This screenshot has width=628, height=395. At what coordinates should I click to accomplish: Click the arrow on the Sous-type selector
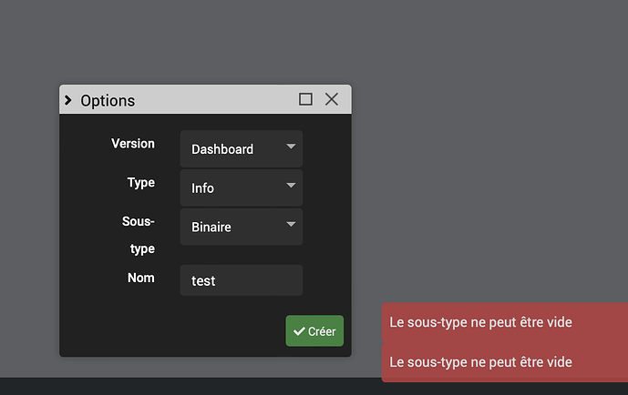click(291, 225)
